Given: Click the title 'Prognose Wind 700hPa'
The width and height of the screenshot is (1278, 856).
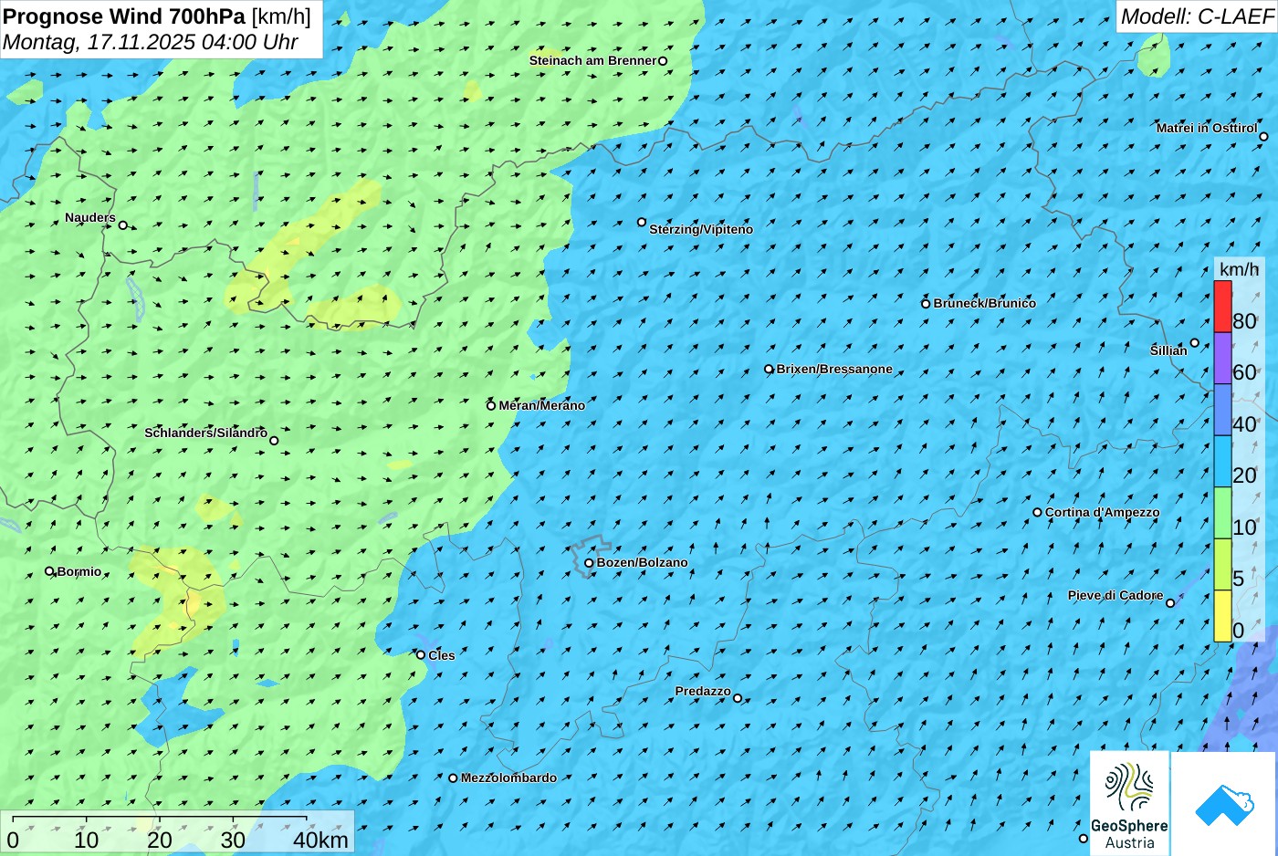Looking at the screenshot, I should point(125,16).
